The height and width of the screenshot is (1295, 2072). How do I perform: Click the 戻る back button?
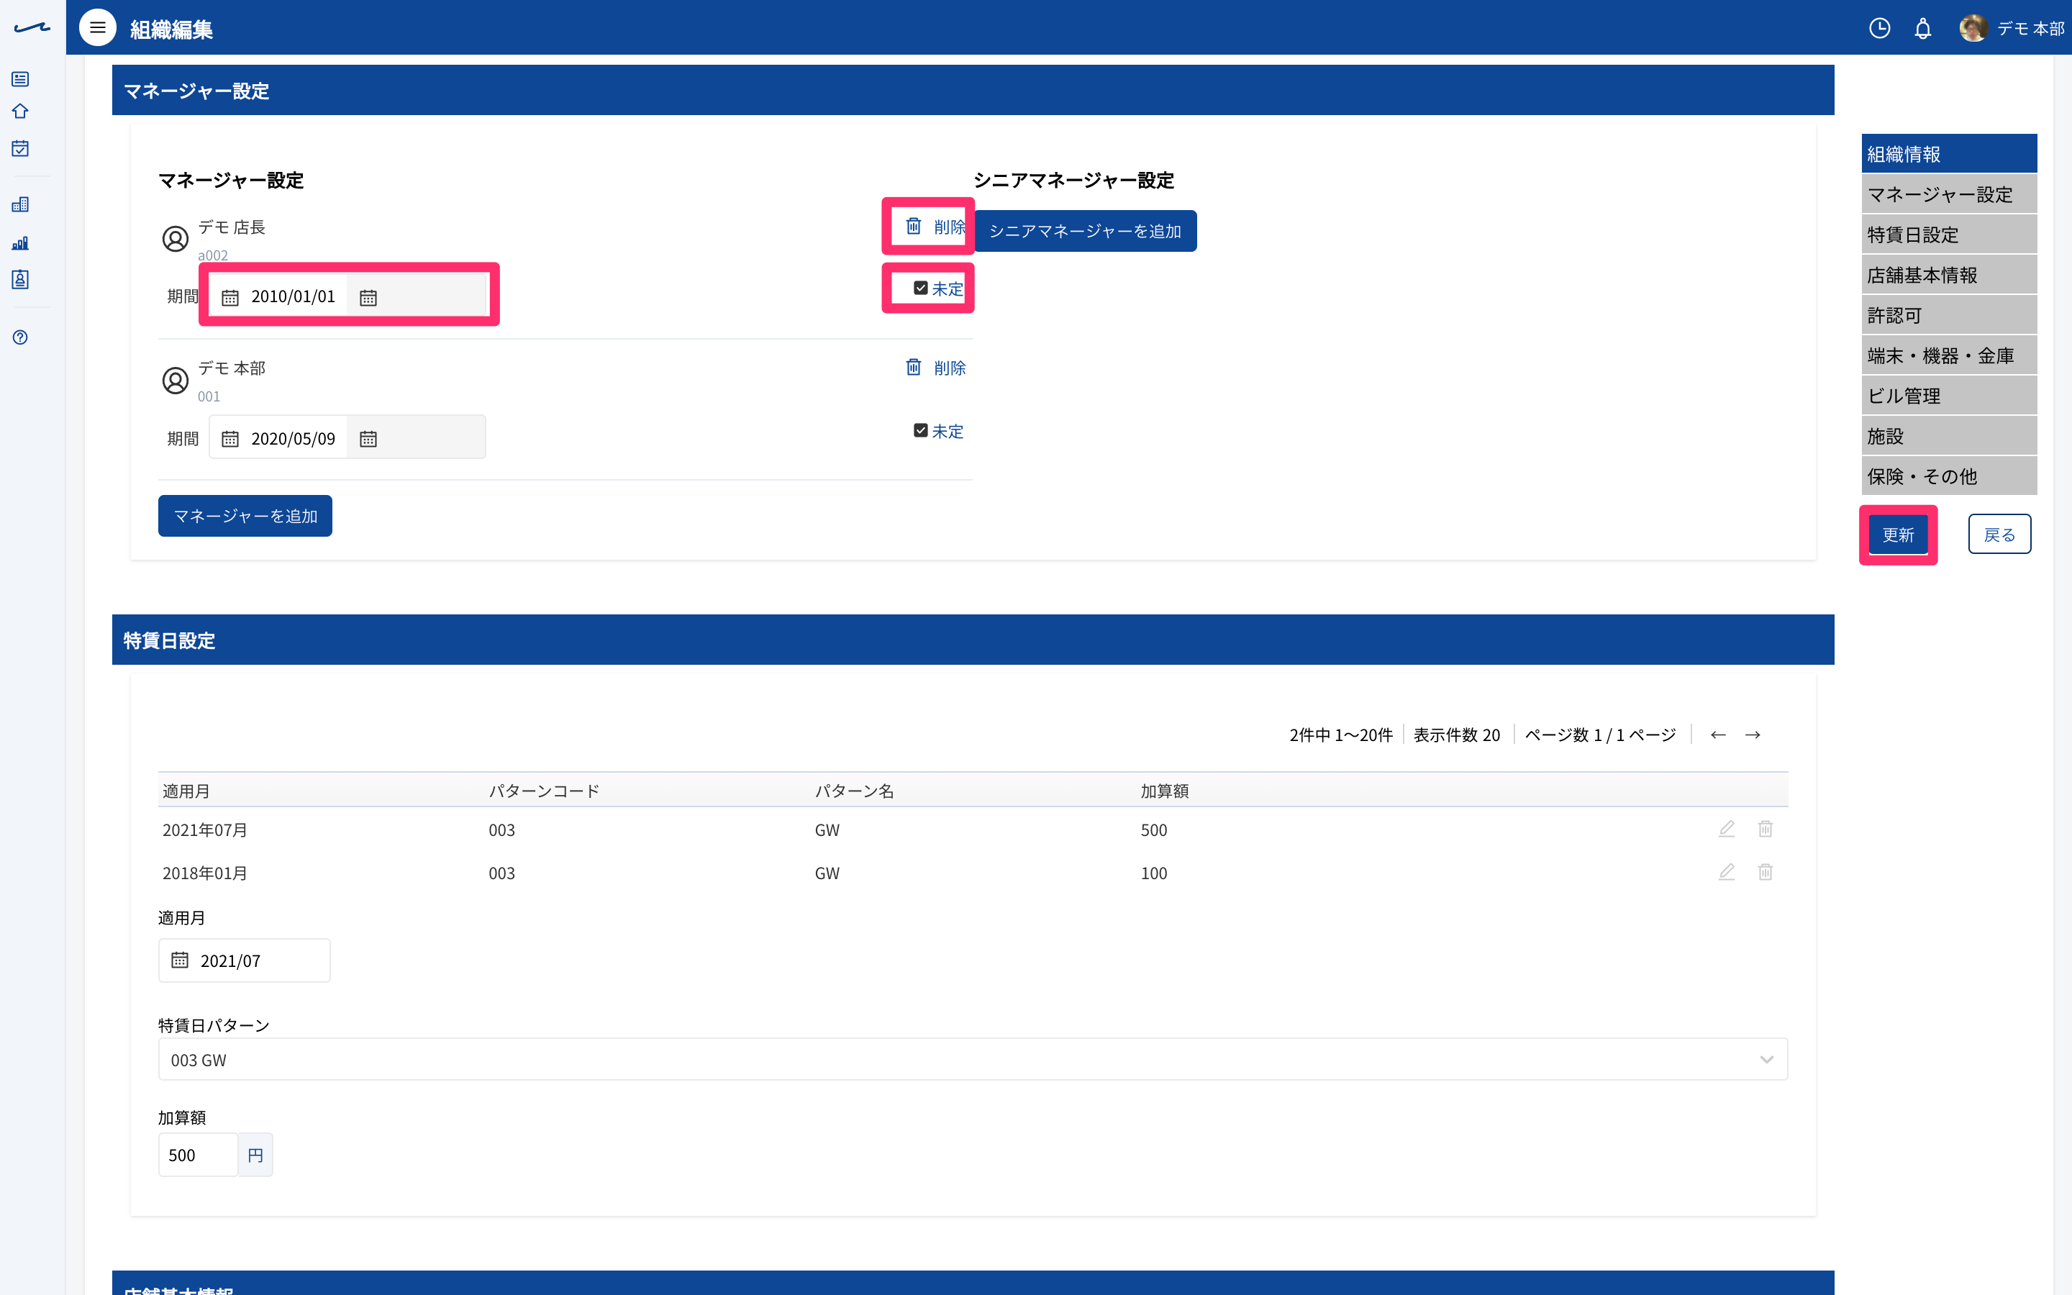coord(1999,535)
